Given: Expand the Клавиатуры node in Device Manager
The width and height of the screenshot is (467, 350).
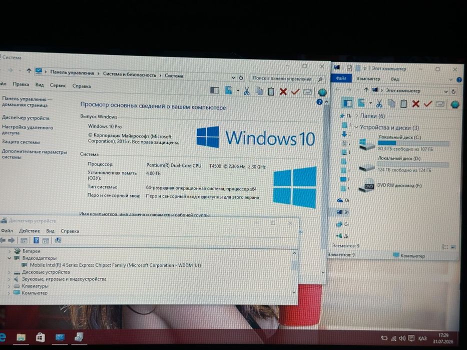Looking at the screenshot, I should [9, 286].
